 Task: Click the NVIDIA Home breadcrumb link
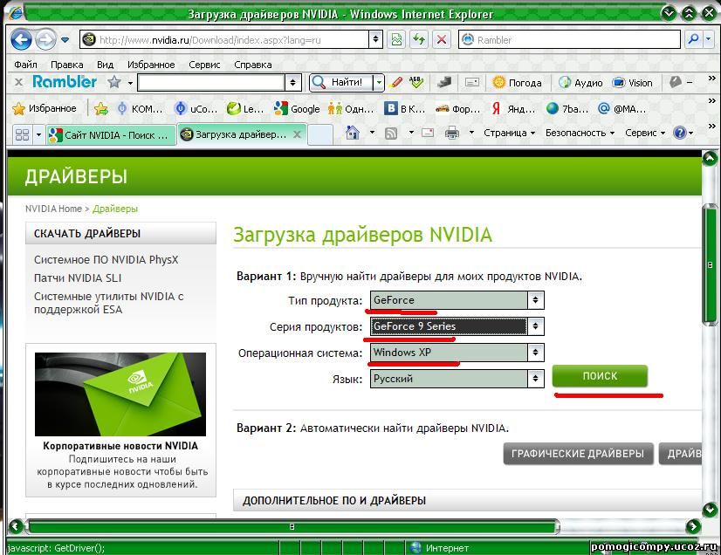click(x=53, y=209)
